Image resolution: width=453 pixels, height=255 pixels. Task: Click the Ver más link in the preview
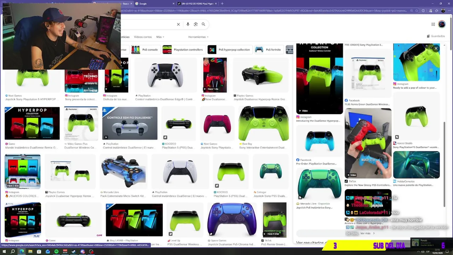pyautogui.click(x=367, y=233)
